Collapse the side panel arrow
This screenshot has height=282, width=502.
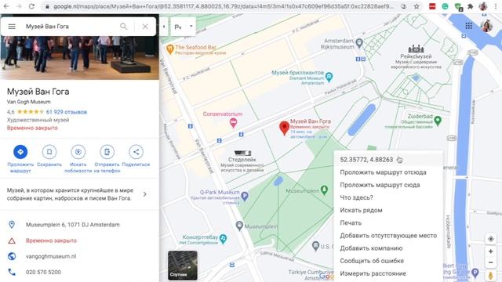164,27
